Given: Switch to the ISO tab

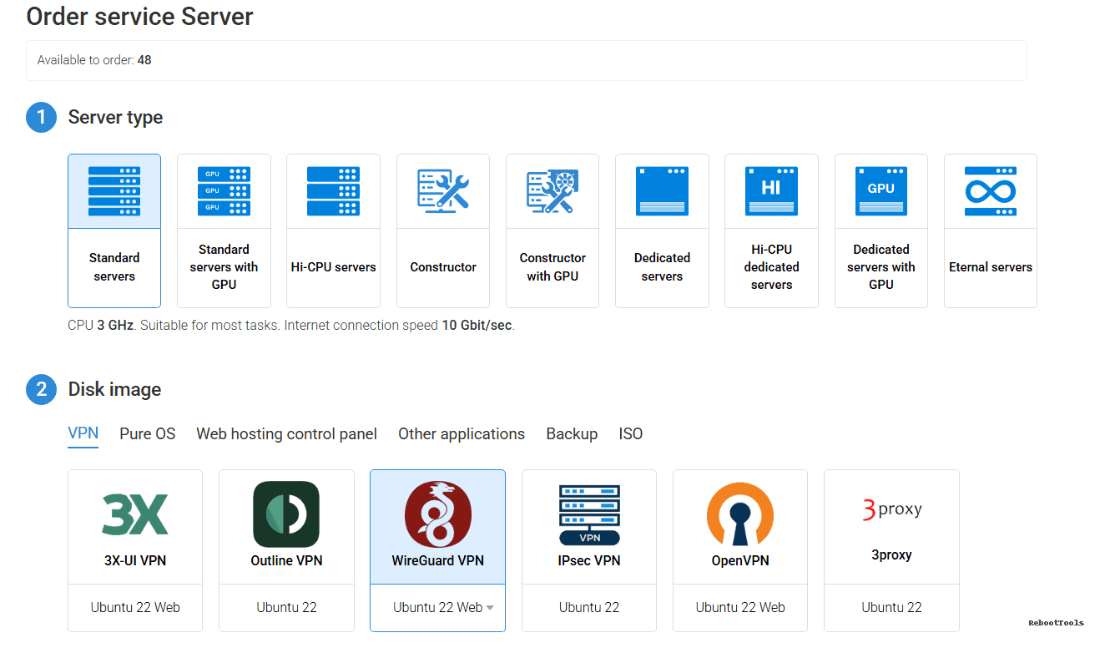Looking at the screenshot, I should click(x=630, y=433).
